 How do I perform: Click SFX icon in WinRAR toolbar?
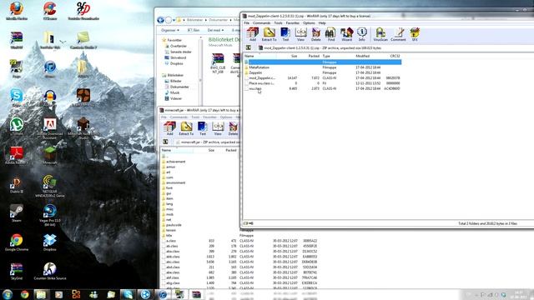coord(415,34)
